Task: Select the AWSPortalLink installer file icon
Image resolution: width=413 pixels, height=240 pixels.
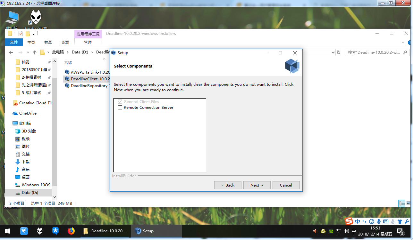Action: pos(67,72)
